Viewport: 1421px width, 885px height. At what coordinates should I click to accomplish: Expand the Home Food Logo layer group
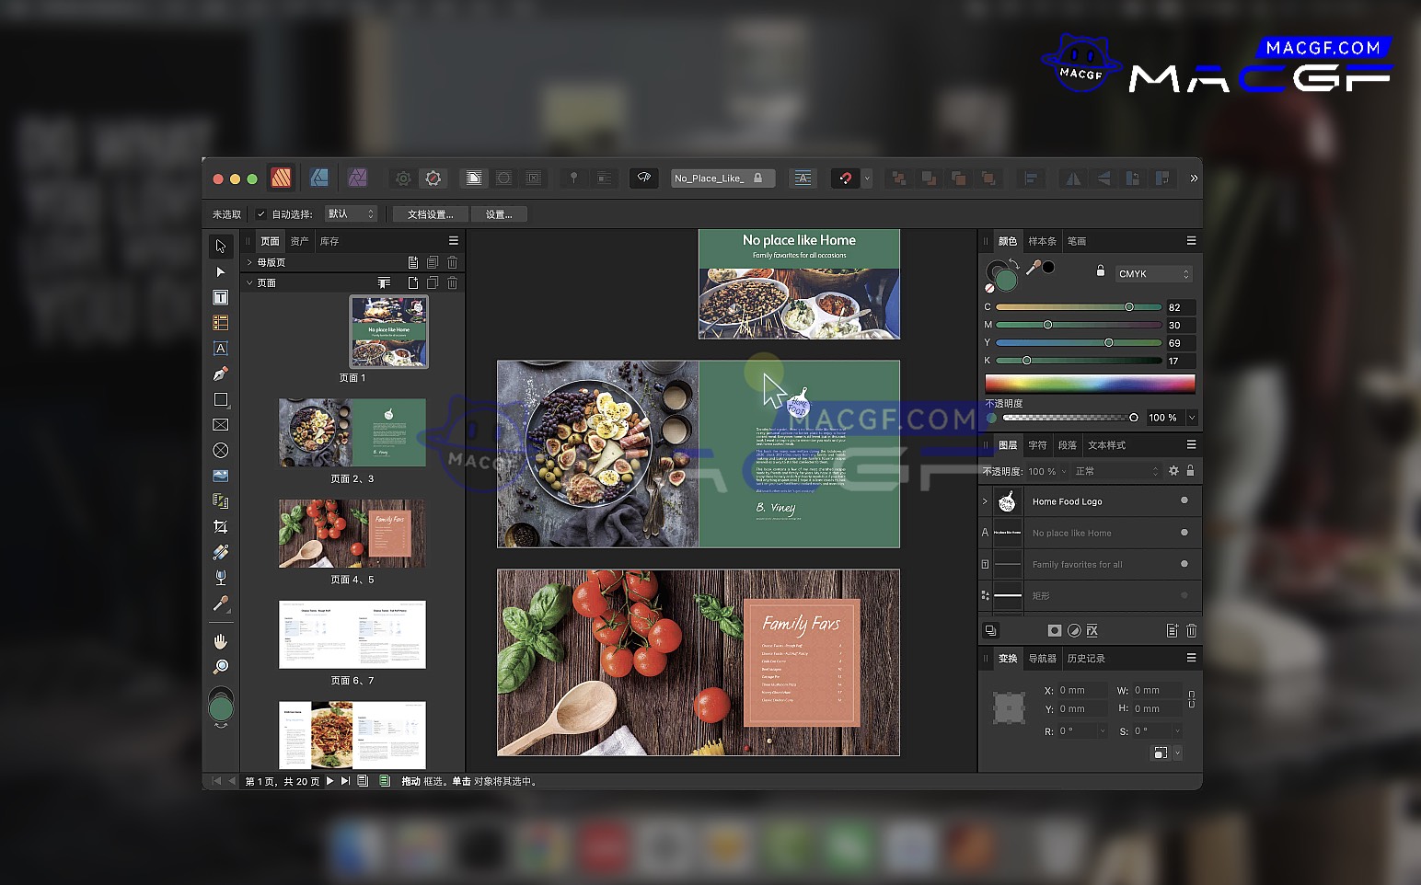985,501
